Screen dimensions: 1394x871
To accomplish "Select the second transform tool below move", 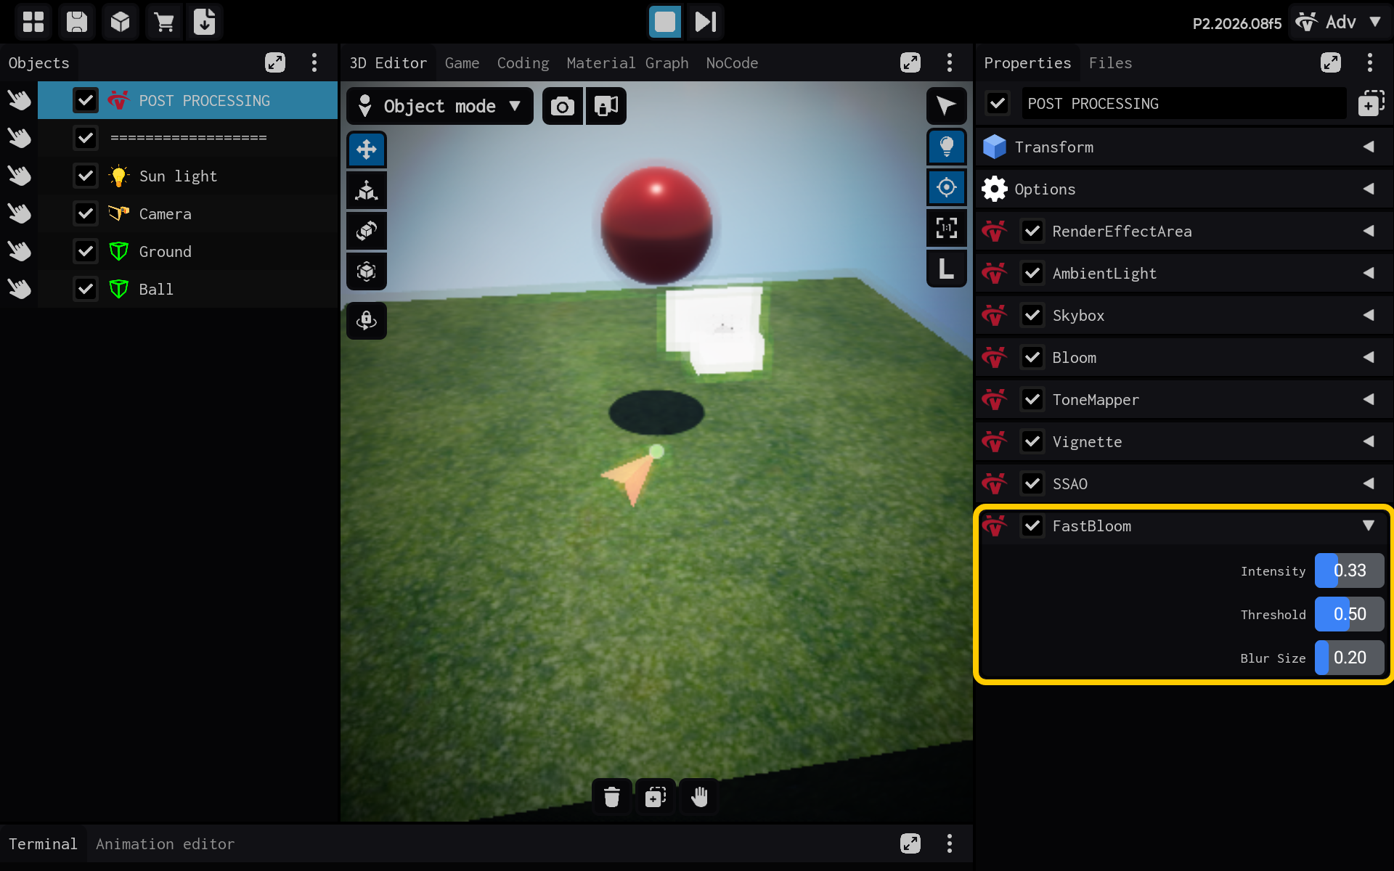I will 367,190.
